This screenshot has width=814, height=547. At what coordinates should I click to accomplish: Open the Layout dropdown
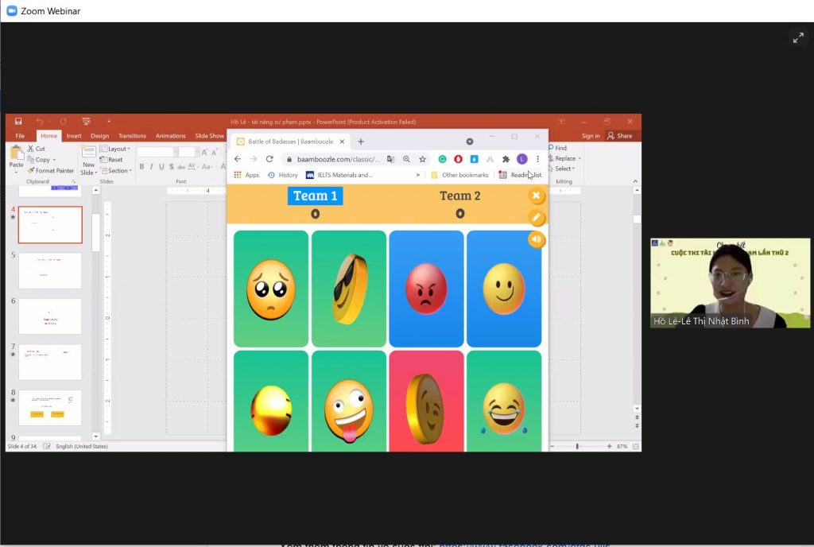(114, 149)
